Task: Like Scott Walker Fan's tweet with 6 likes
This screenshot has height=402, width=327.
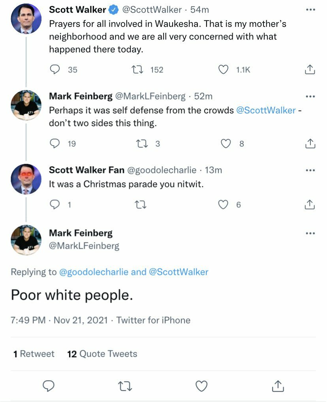Action: coord(224,205)
